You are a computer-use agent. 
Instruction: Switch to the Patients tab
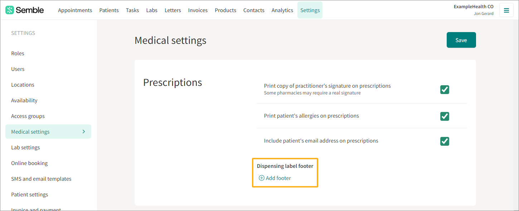[109, 10]
